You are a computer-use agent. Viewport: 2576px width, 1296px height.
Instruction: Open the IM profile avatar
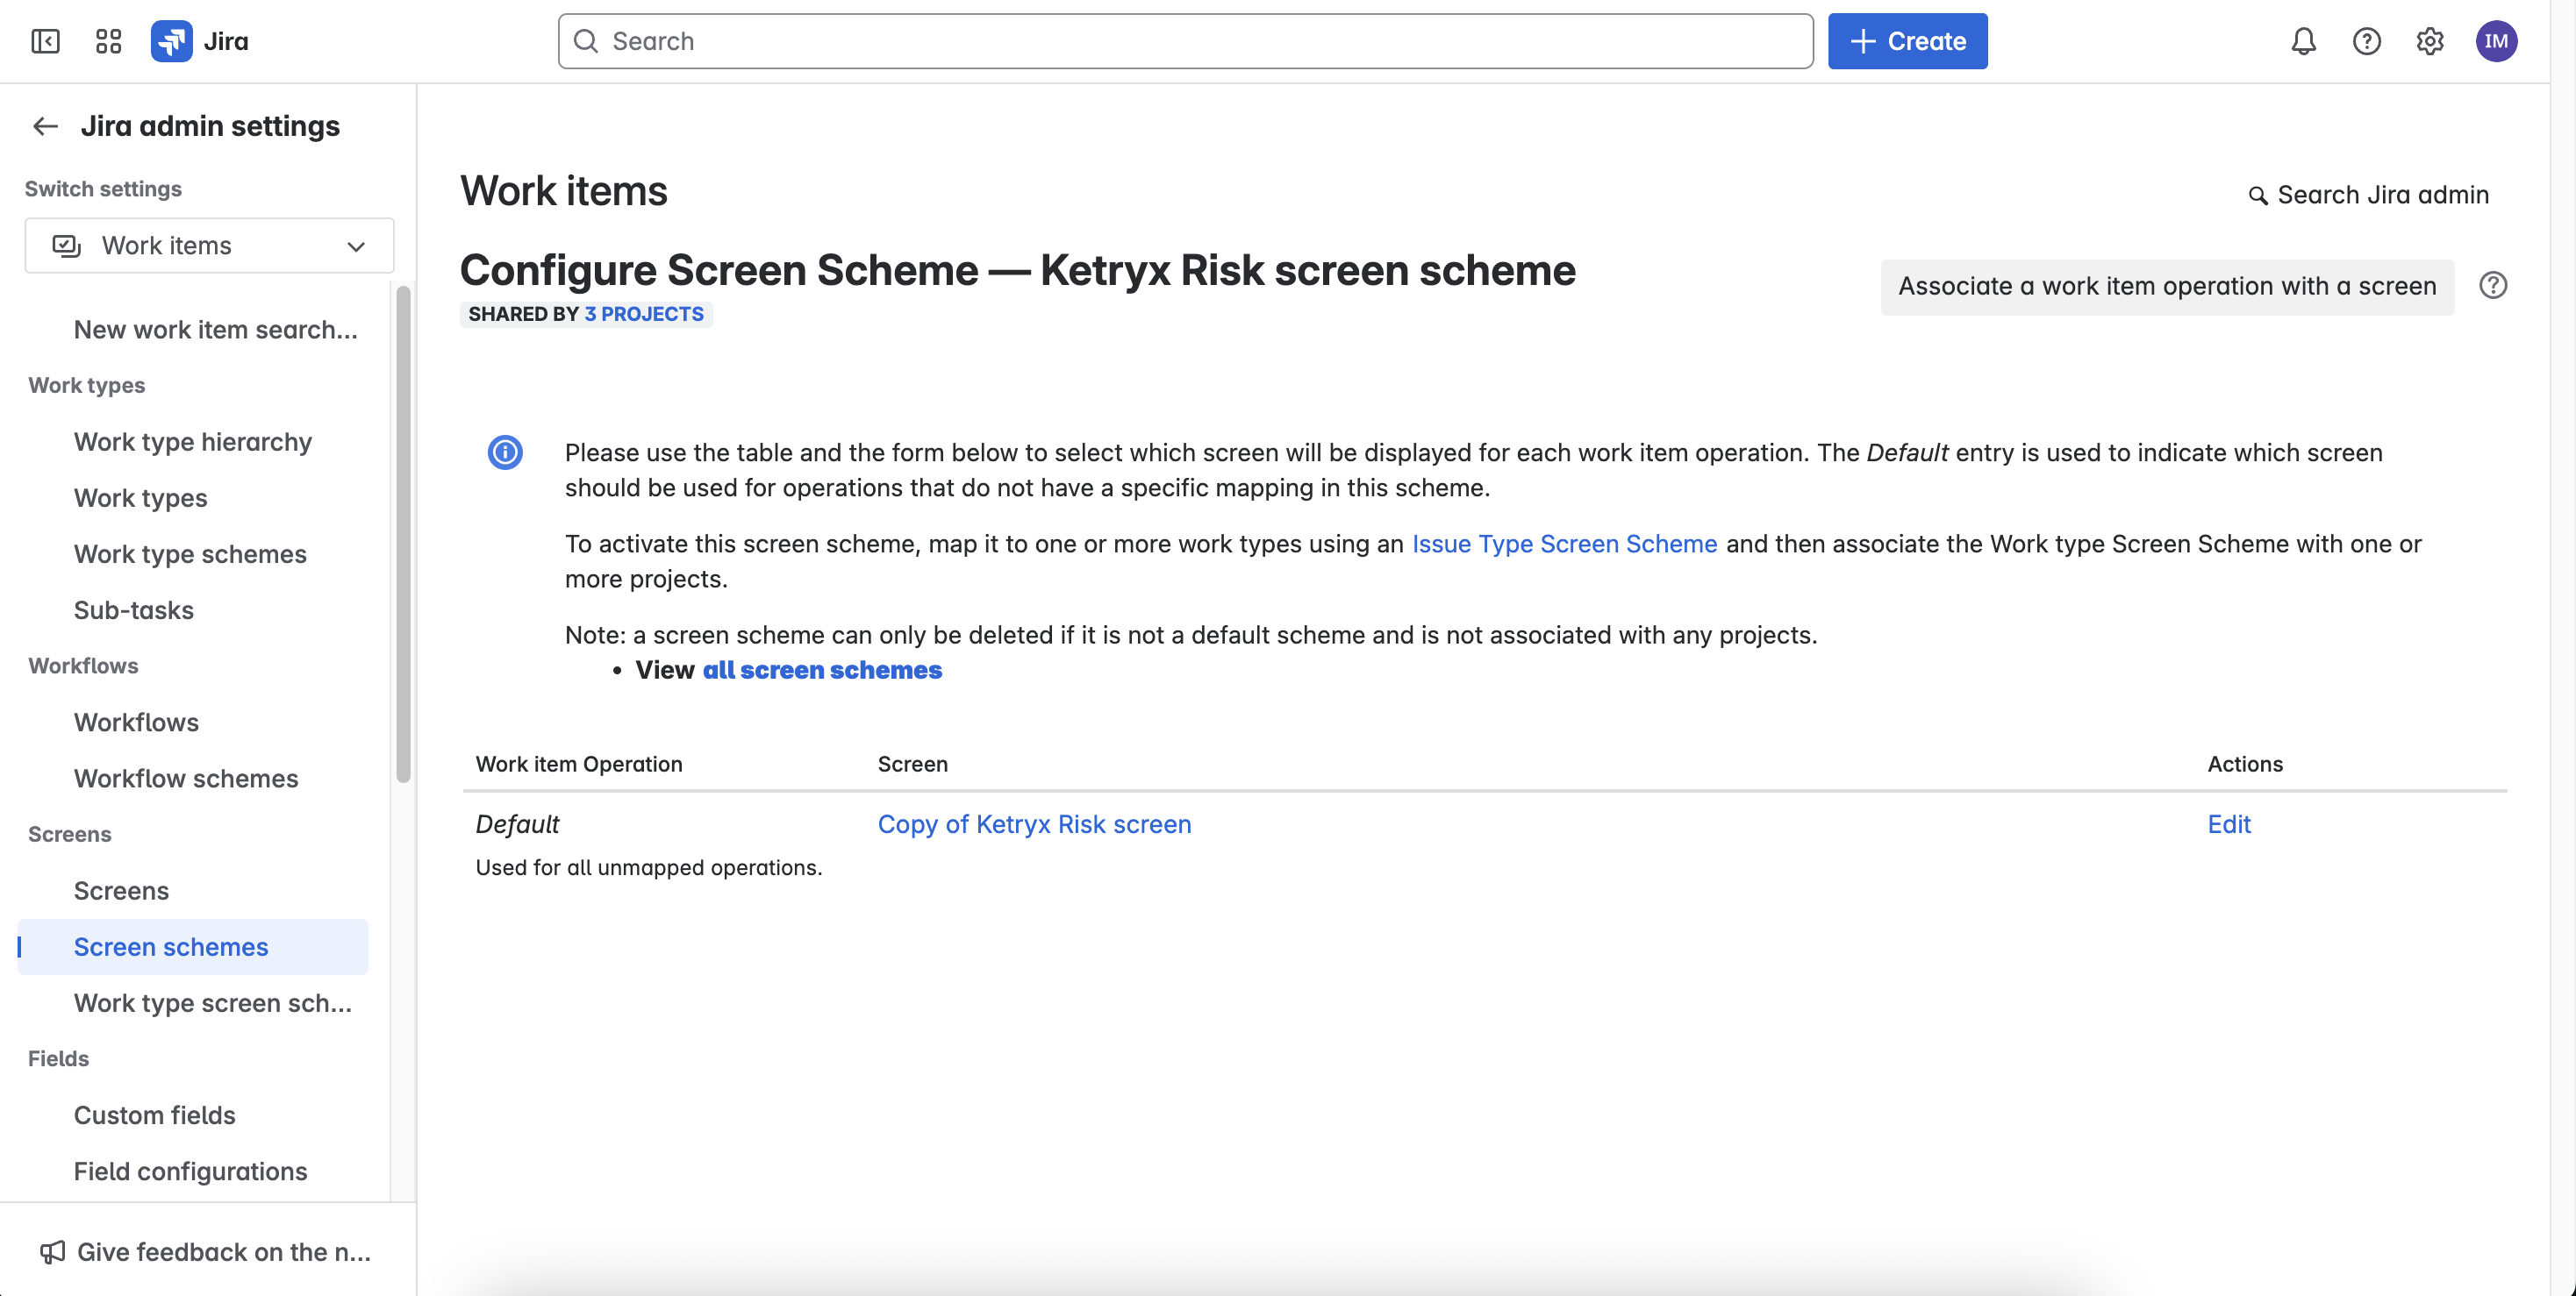coord(2497,41)
